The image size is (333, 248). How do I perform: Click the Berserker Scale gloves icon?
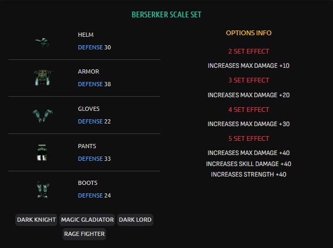[x=41, y=115]
